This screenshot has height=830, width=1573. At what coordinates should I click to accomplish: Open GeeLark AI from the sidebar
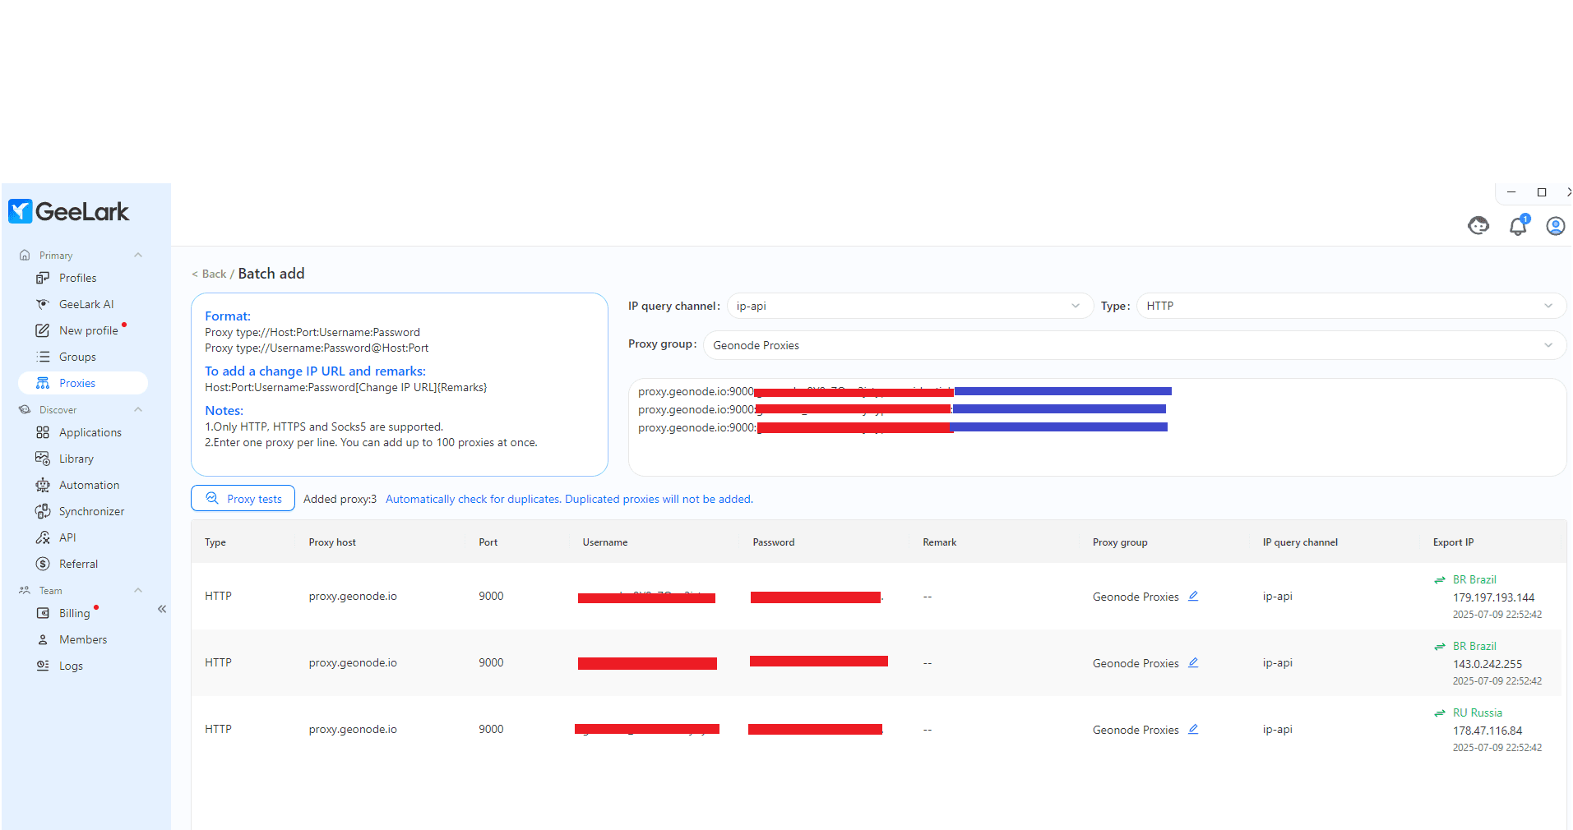point(86,304)
